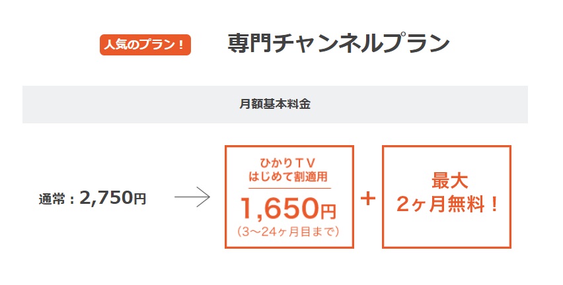Select the ひかりＴＶ はじめて割適用 label
This screenshot has height=285, width=563.
point(288,170)
